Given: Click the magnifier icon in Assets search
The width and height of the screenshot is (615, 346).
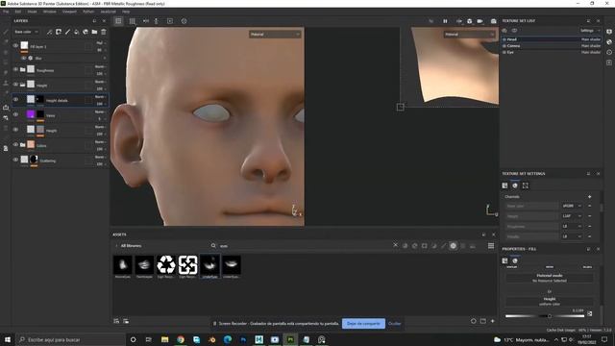Looking at the screenshot, I should click(x=213, y=246).
